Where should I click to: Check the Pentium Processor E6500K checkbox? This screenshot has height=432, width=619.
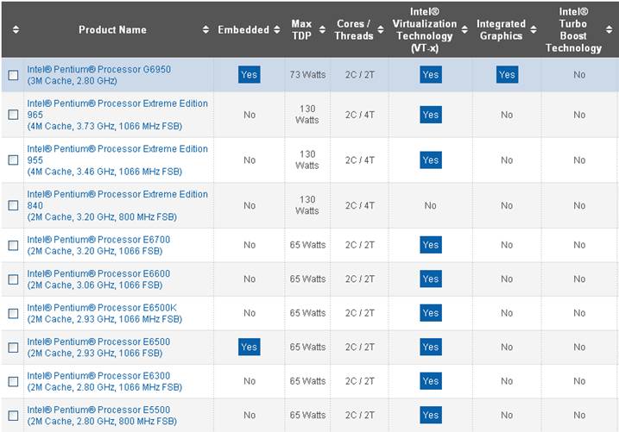(13, 313)
